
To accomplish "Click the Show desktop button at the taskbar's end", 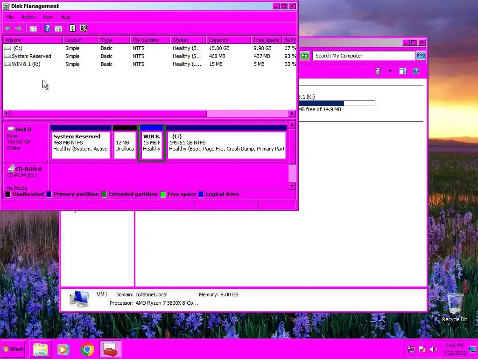I will [x=472, y=349].
